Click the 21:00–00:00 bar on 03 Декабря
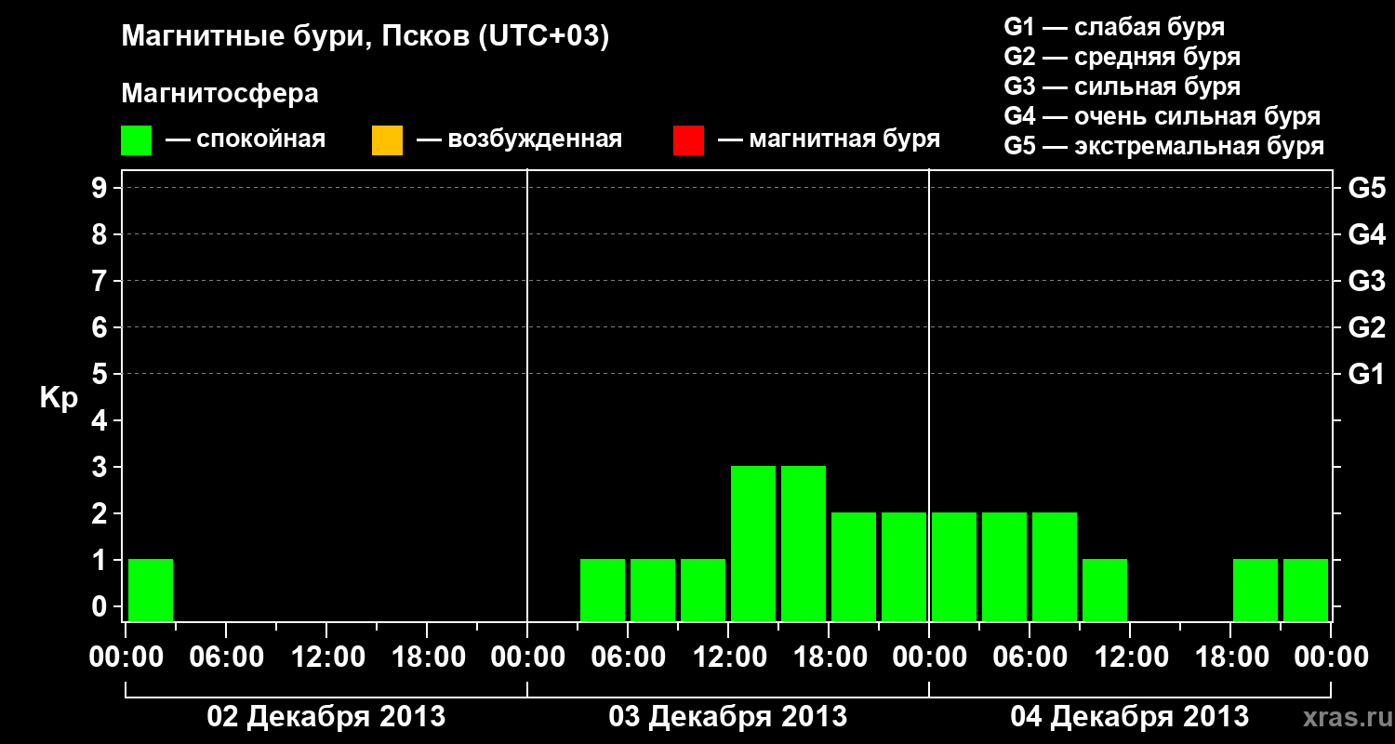 point(904,566)
